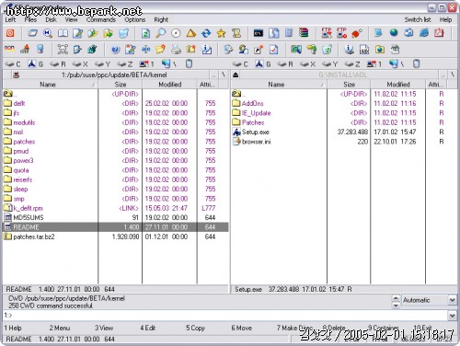Click the right panel root '\' button
The height and width of the screenshot is (346, 460).
(x=452, y=75)
